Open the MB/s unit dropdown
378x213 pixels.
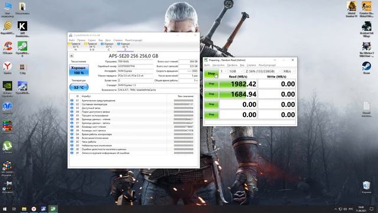tap(289, 71)
